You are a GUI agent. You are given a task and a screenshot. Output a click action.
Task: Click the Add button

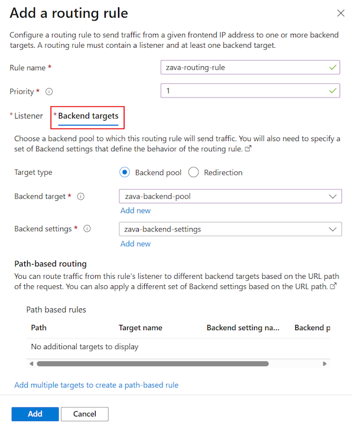(35, 414)
